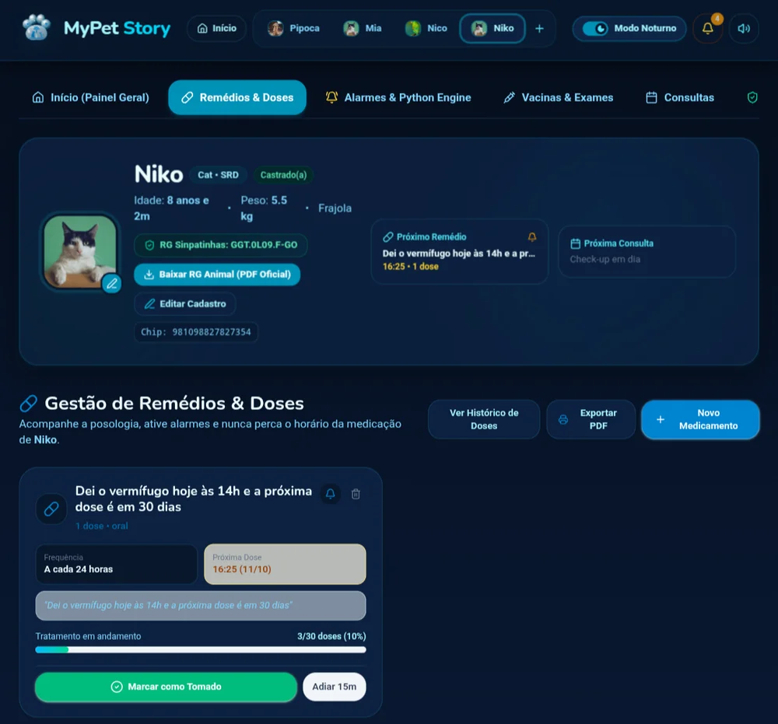Click Exportar PDF button
Screen dimensions: 778x724
pos(591,419)
